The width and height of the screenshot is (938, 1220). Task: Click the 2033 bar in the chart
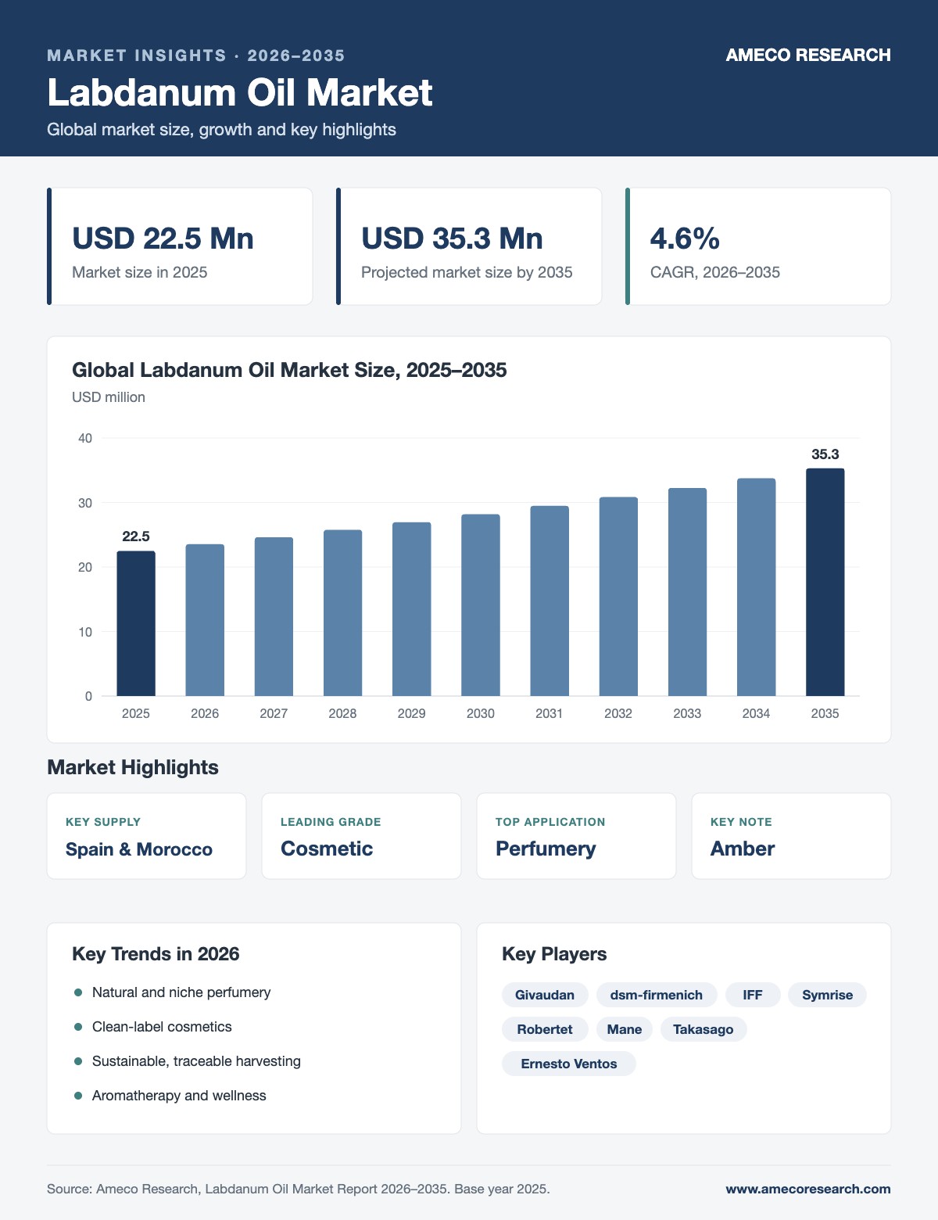[687, 592]
